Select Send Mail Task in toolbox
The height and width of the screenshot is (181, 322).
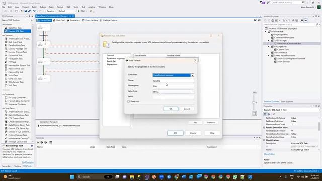(x=15, y=79)
